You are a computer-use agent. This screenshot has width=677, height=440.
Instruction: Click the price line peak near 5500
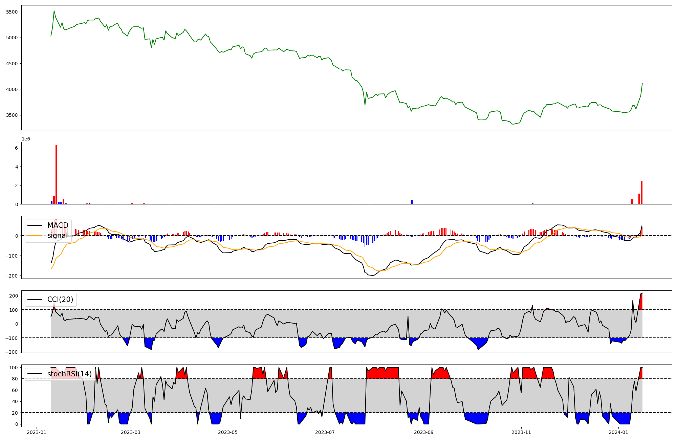point(54,11)
